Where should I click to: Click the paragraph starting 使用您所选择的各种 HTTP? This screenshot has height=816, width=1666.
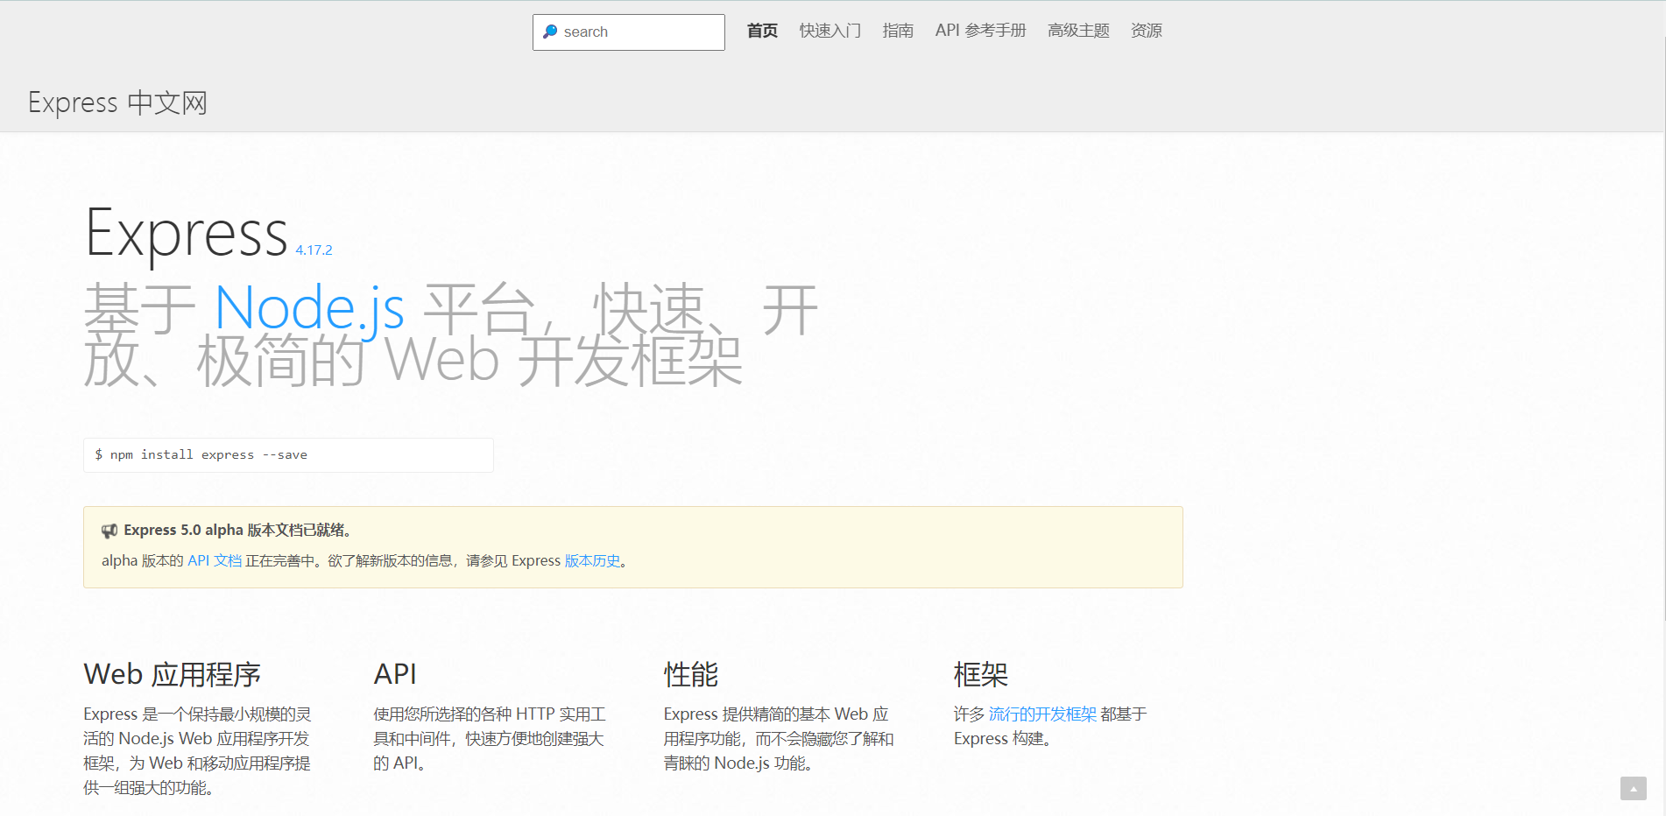pyautogui.click(x=489, y=739)
